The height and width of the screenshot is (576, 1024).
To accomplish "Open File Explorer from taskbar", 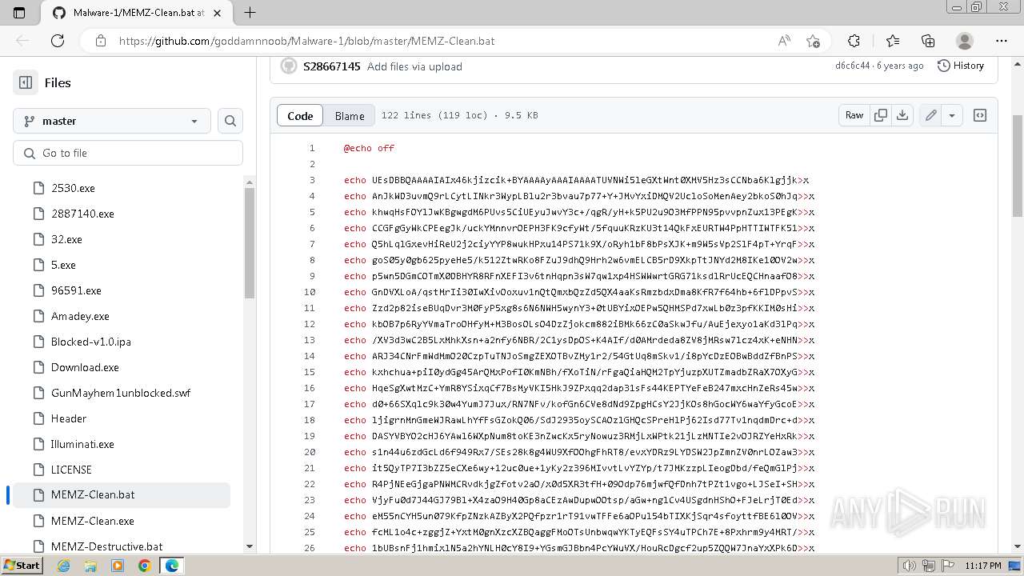I will 90,566.
